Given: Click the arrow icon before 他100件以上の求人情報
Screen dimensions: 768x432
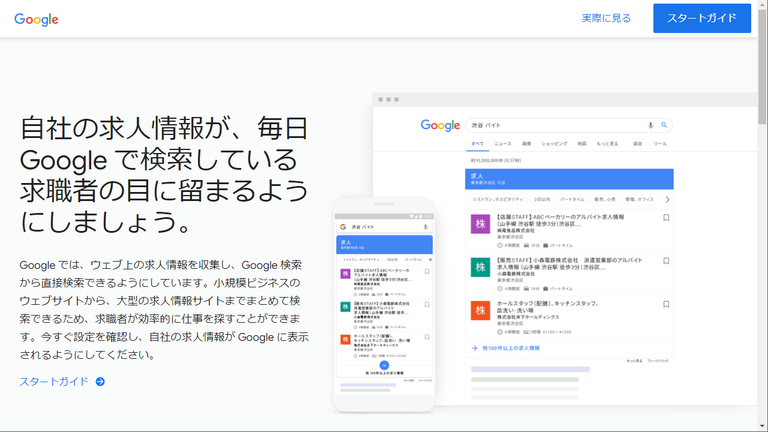Looking at the screenshot, I should pos(474,348).
